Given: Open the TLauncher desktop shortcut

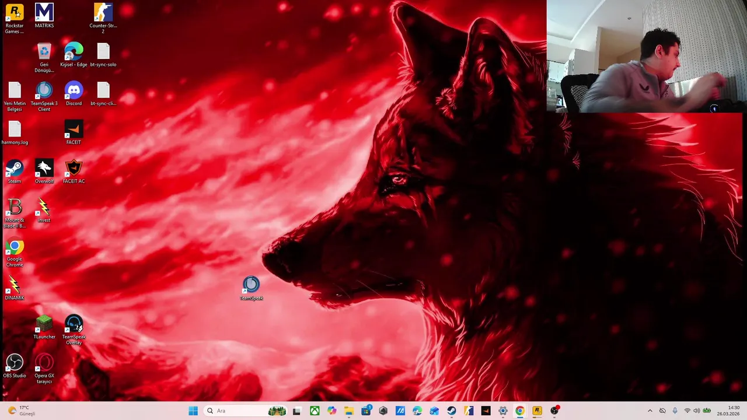Looking at the screenshot, I should (x=44, y=327).
